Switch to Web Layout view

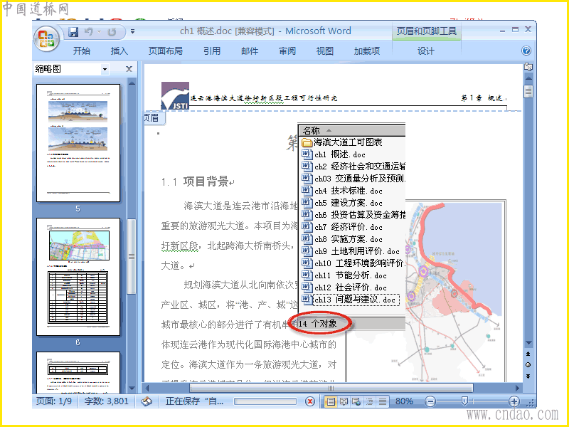point(356,401)
